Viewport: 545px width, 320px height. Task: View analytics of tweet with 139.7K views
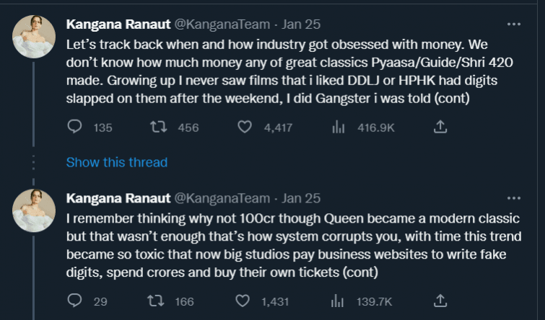tap(337, 300)
